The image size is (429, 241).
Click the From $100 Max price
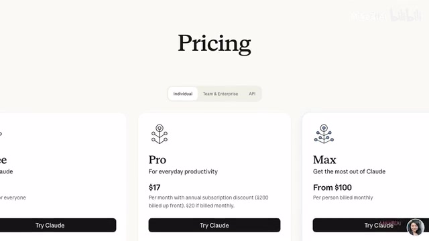[x=332, y=187]
